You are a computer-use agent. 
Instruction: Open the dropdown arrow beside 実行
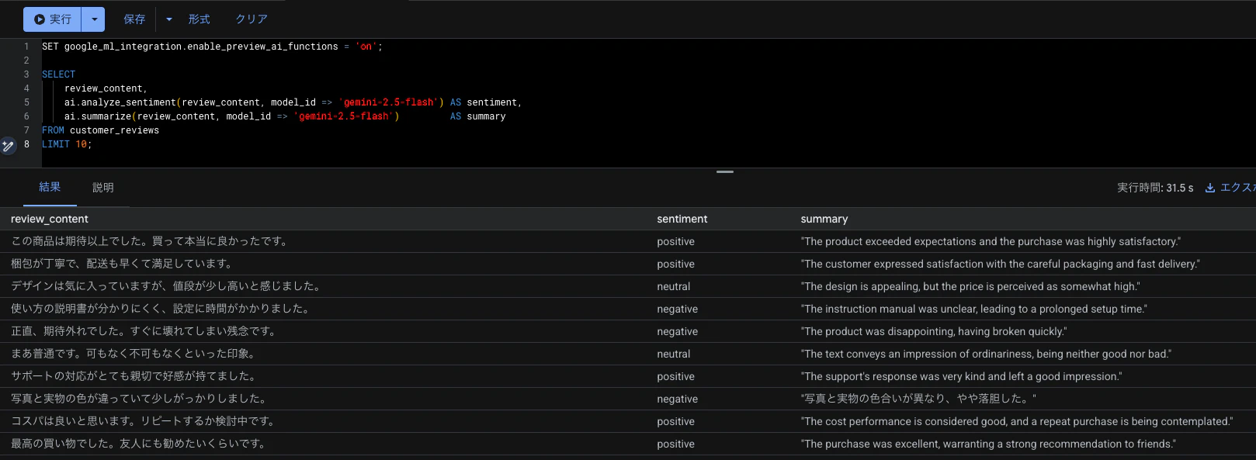click(93, 19)
